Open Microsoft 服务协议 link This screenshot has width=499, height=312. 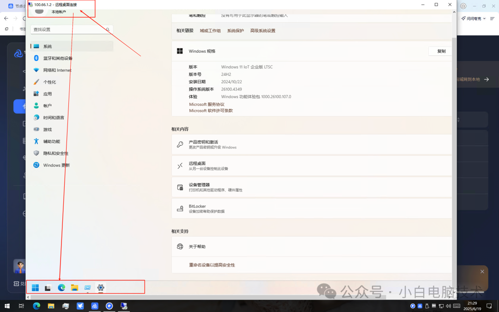(207, 104)
